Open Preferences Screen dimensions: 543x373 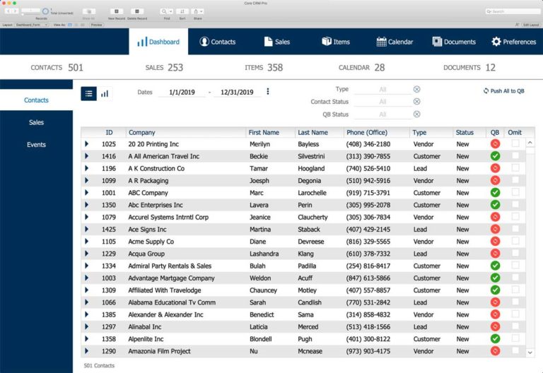(514, 42)
